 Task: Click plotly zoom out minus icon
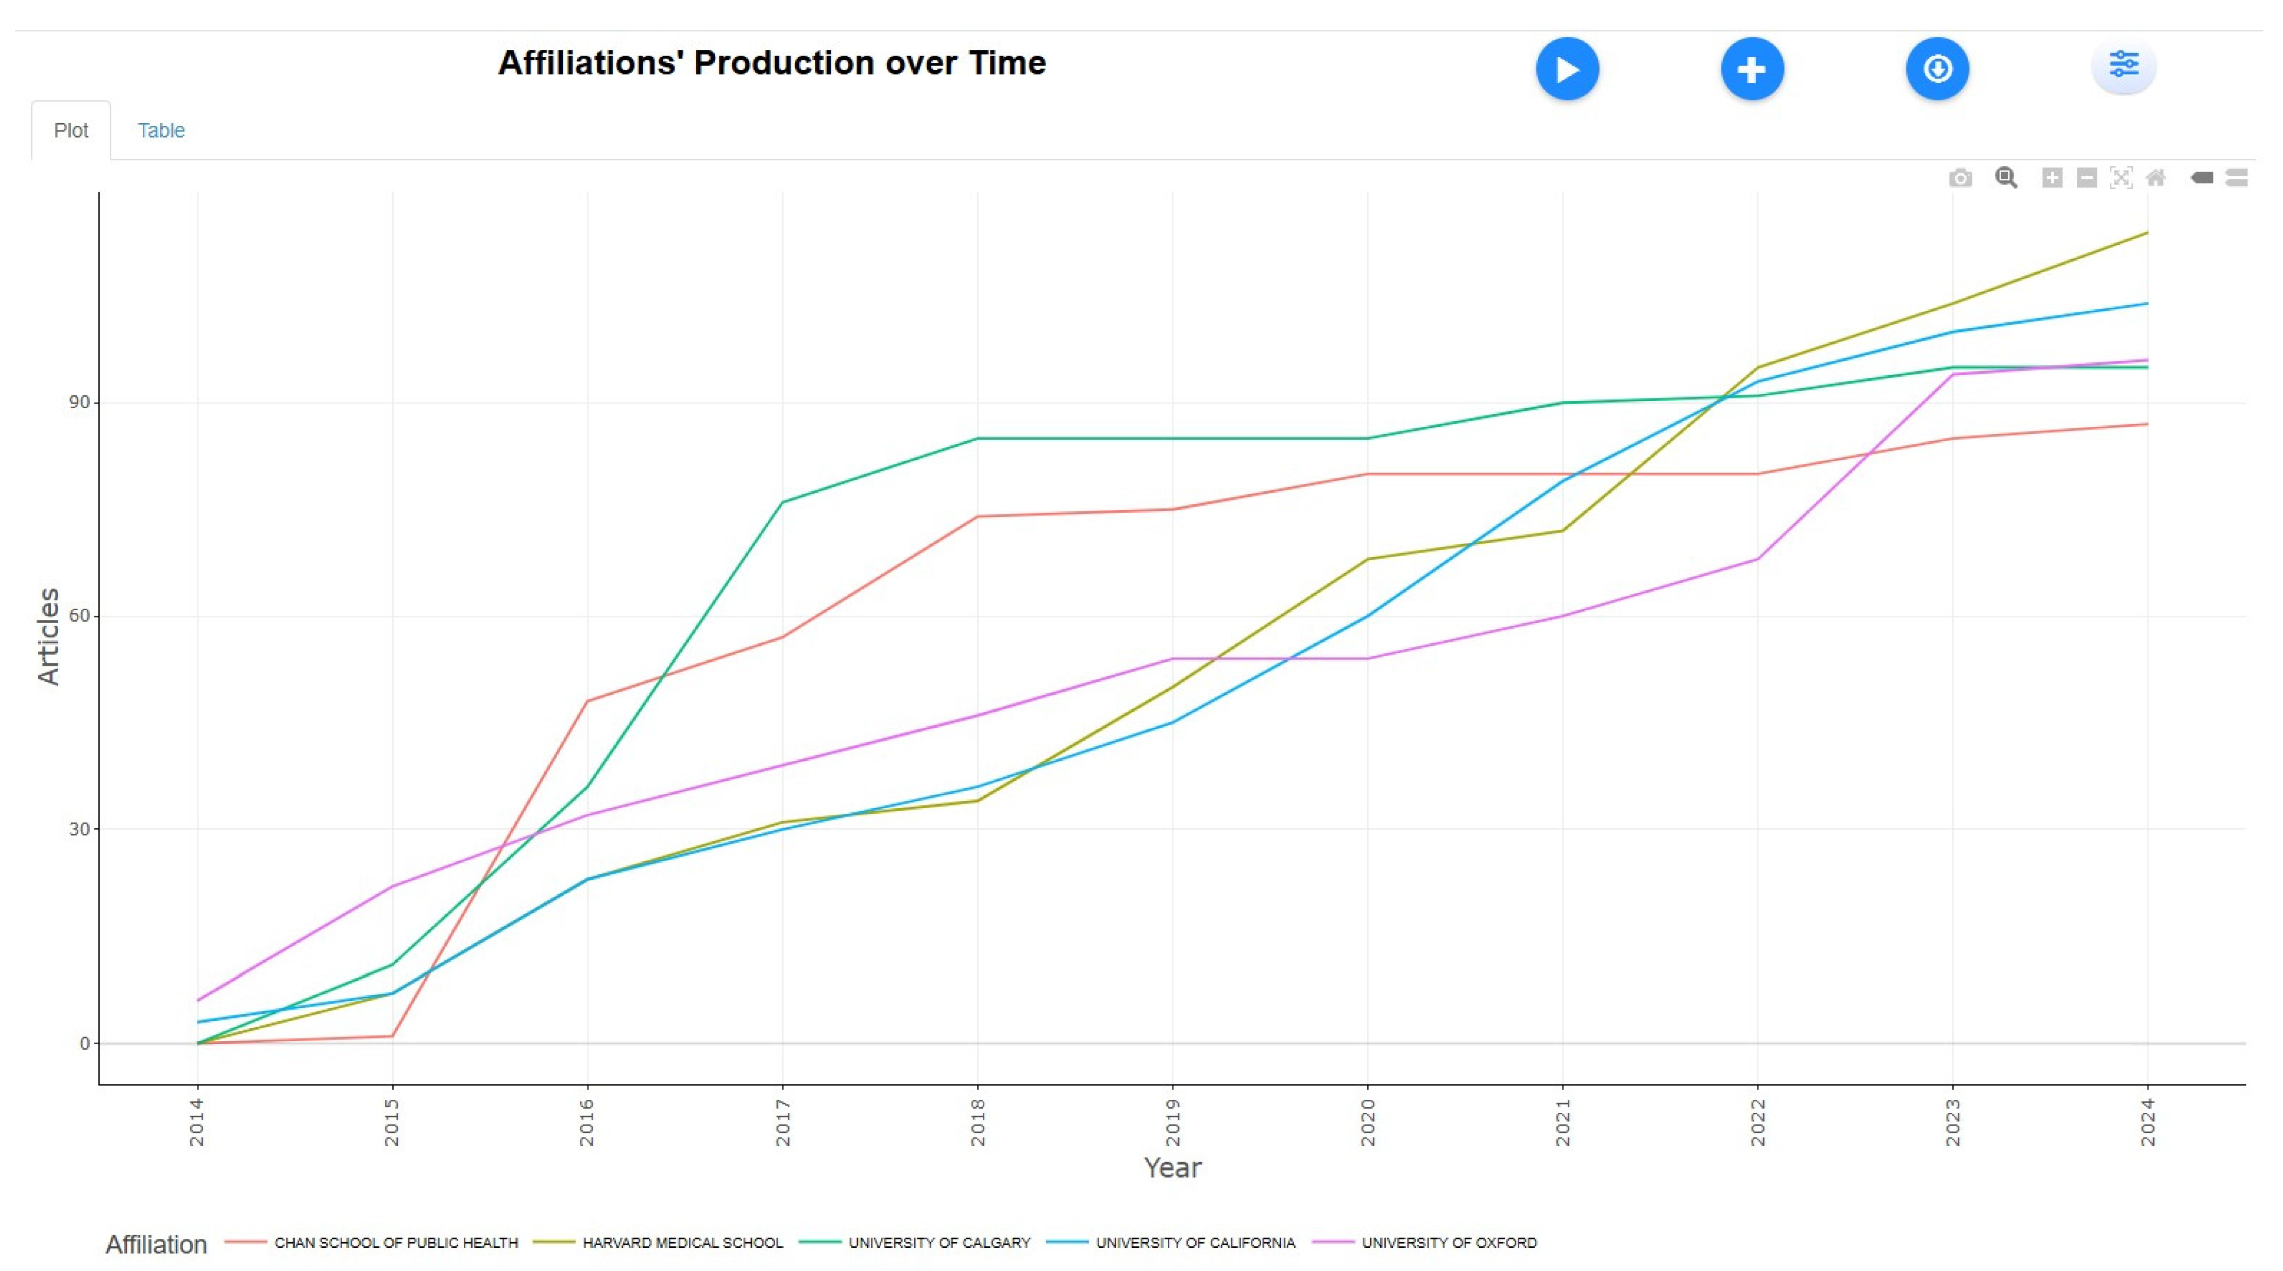click(x=2087, y=178)
